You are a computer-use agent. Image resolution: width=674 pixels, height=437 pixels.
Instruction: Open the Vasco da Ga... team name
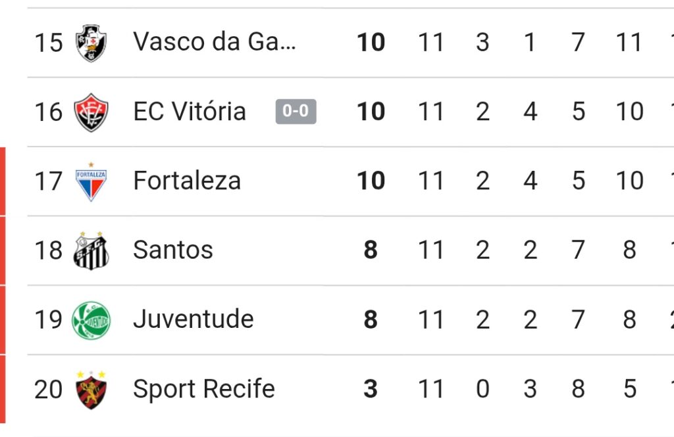pyautogui.click(x=215, y=41)
